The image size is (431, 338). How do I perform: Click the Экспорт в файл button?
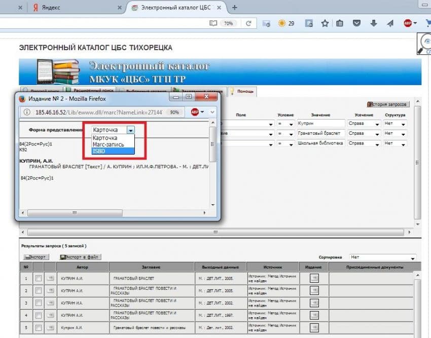[x=81, y=257]
